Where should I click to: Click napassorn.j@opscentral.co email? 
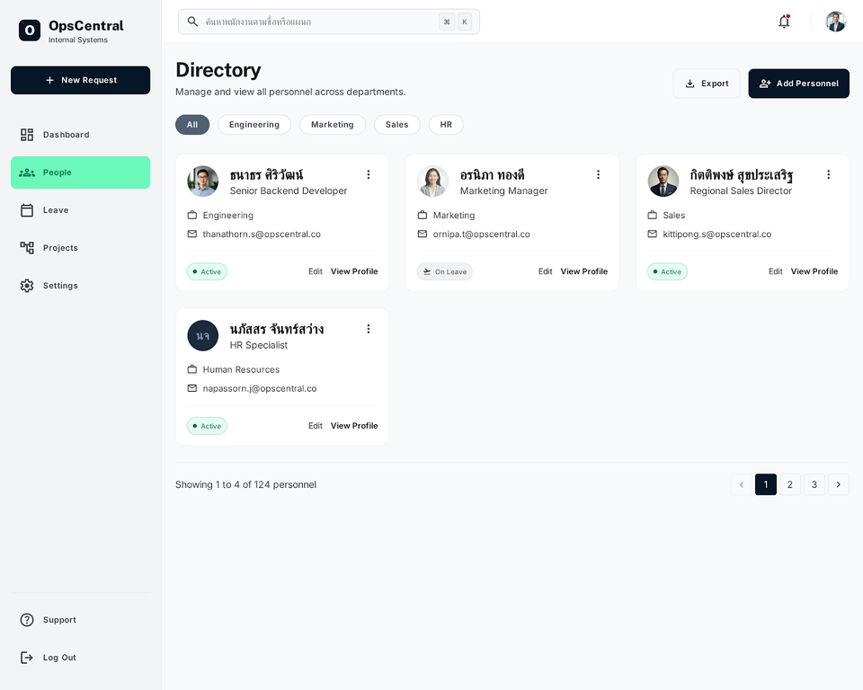260,388
